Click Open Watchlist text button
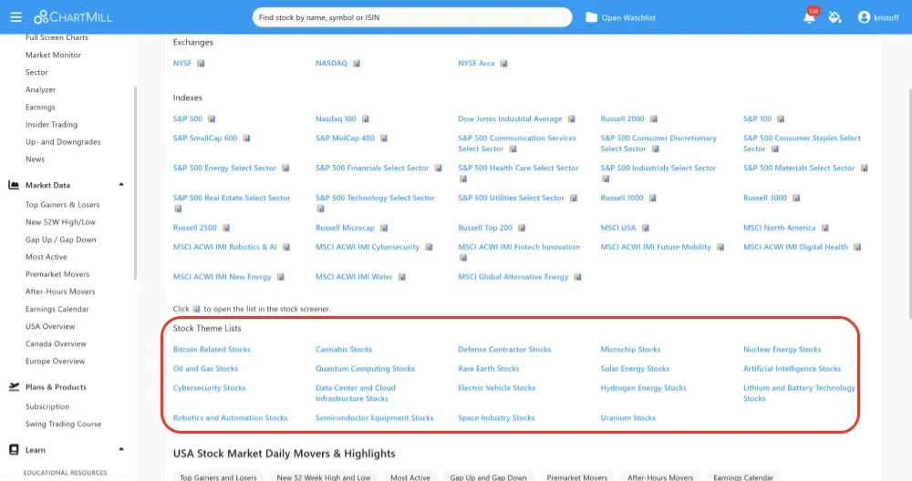 tap(628, 18)
